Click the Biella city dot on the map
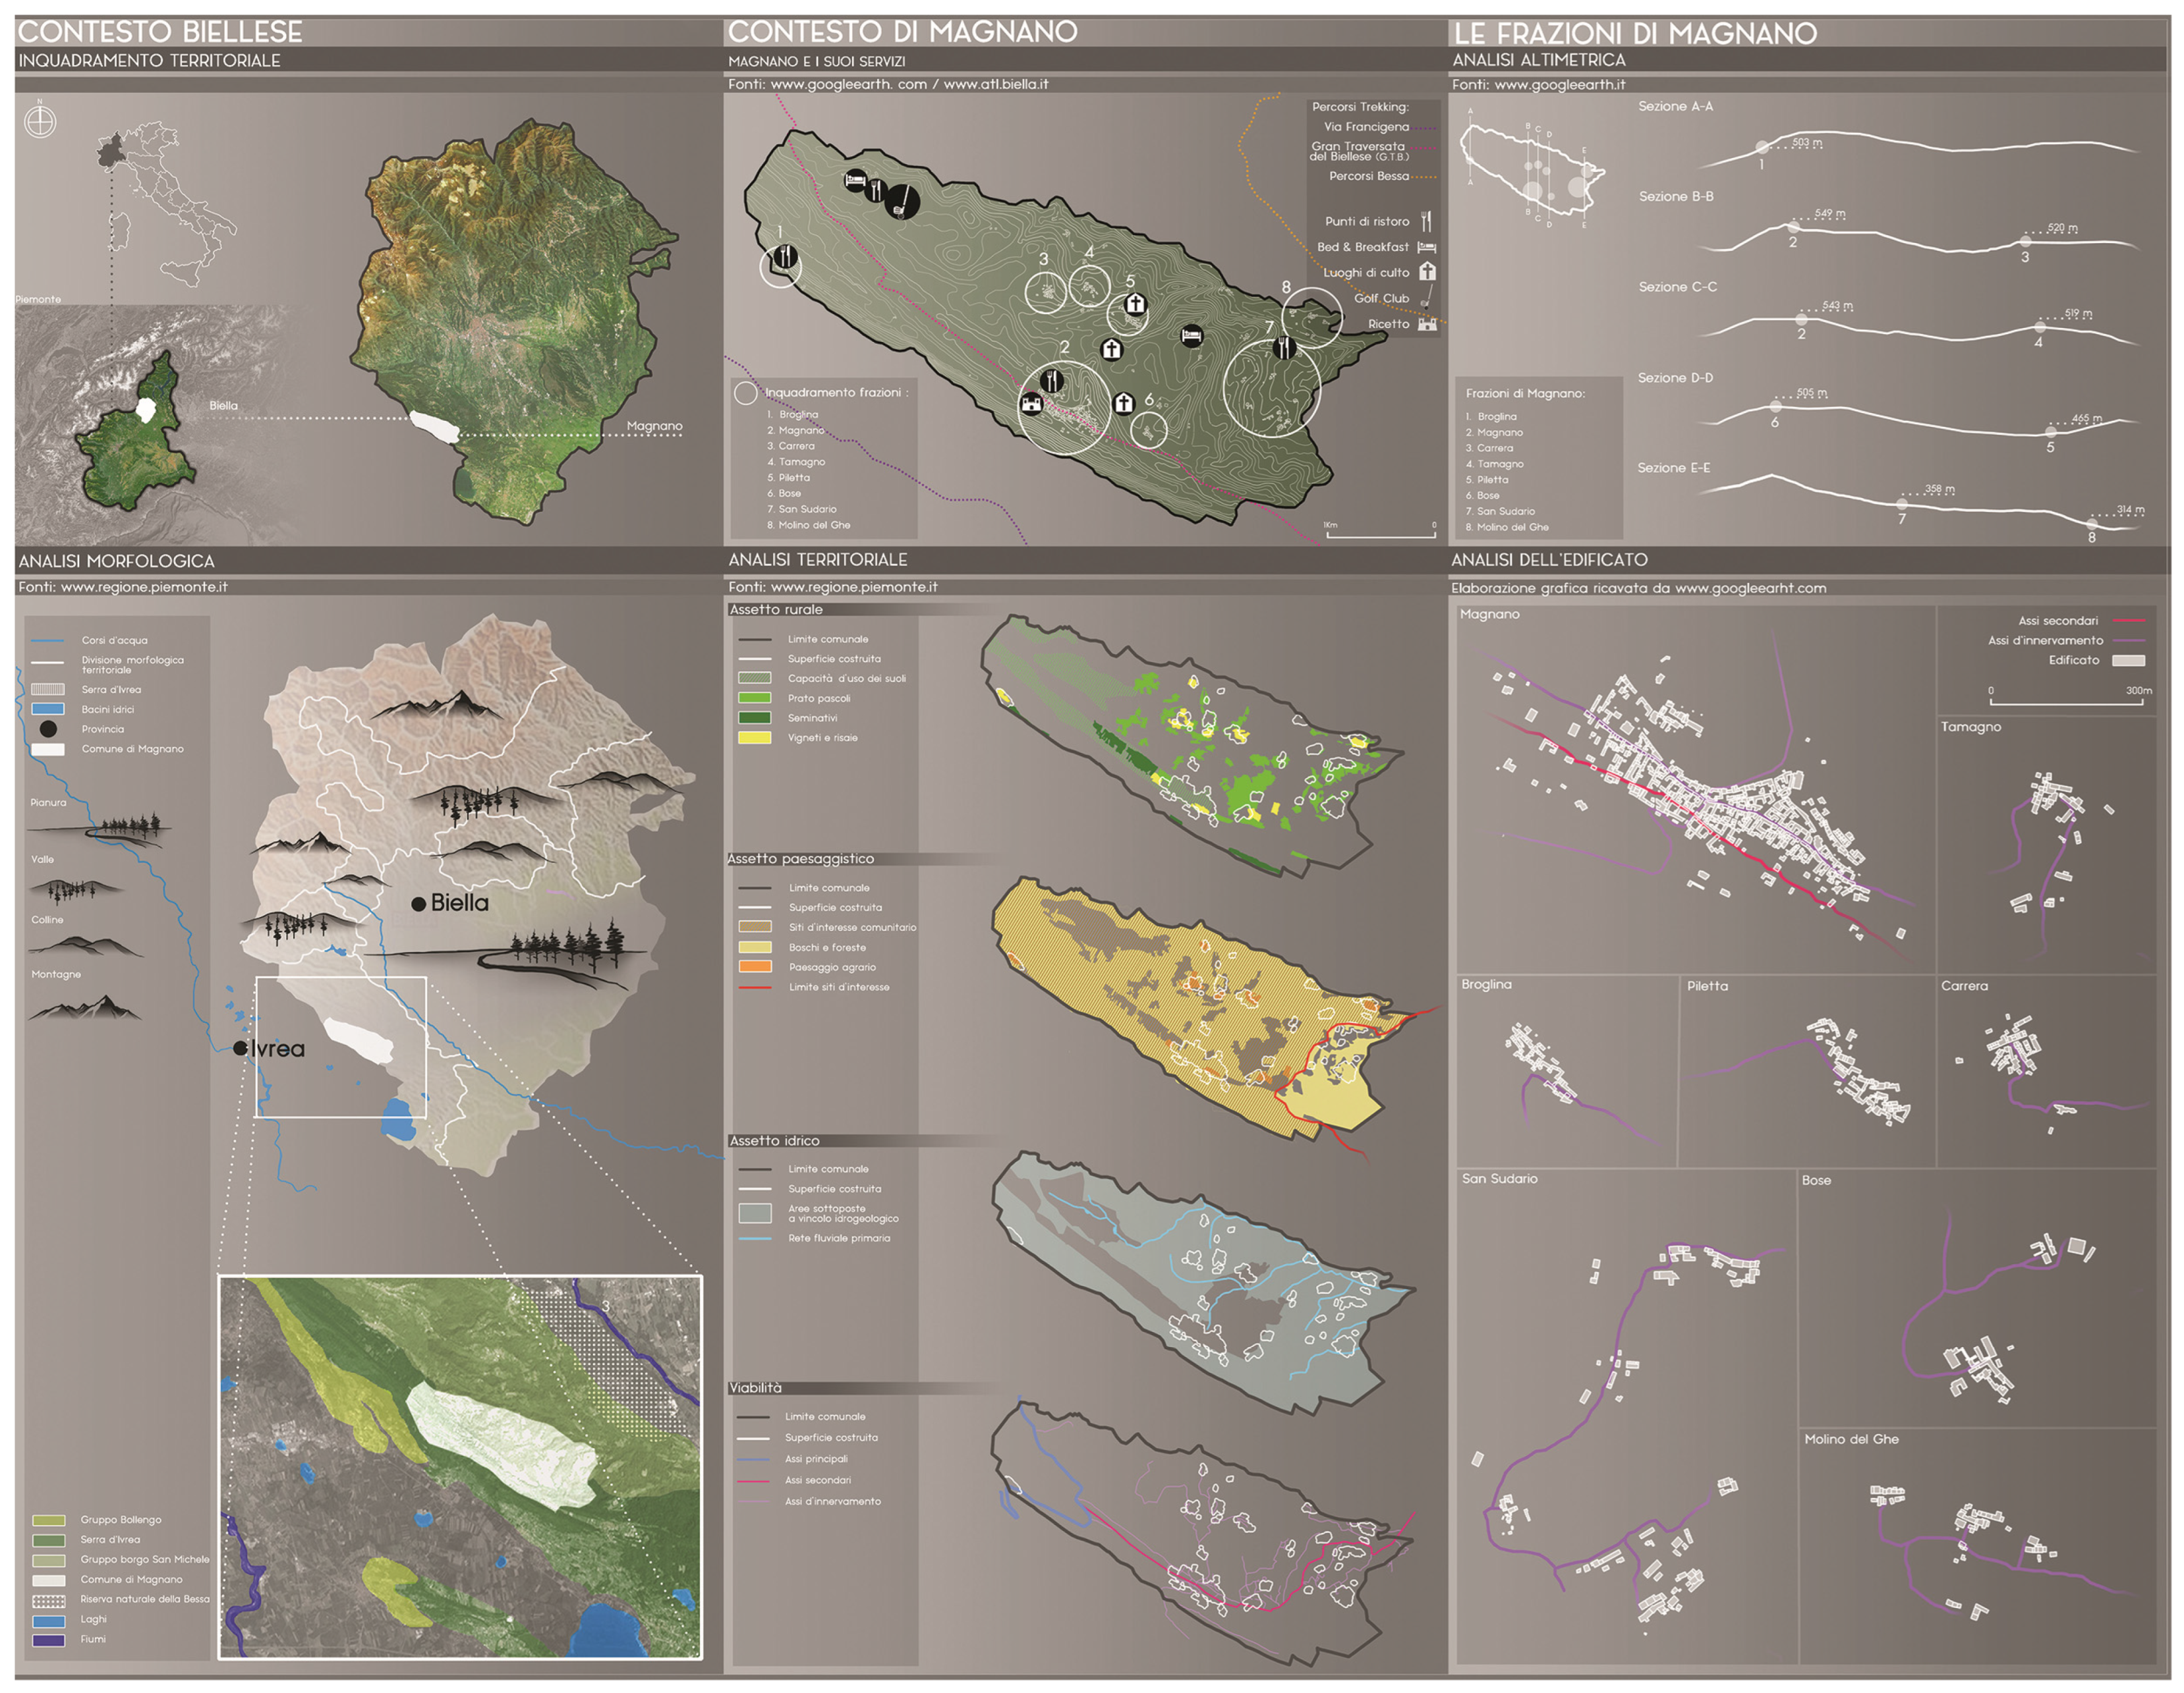 pyautogui.click(x=419, y=903)
